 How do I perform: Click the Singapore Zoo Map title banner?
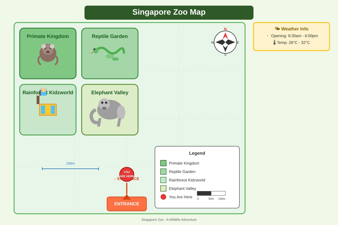coord(169,13)
